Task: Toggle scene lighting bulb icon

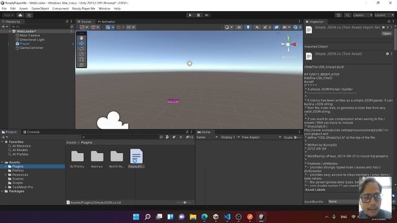Action: coord(248,27)
